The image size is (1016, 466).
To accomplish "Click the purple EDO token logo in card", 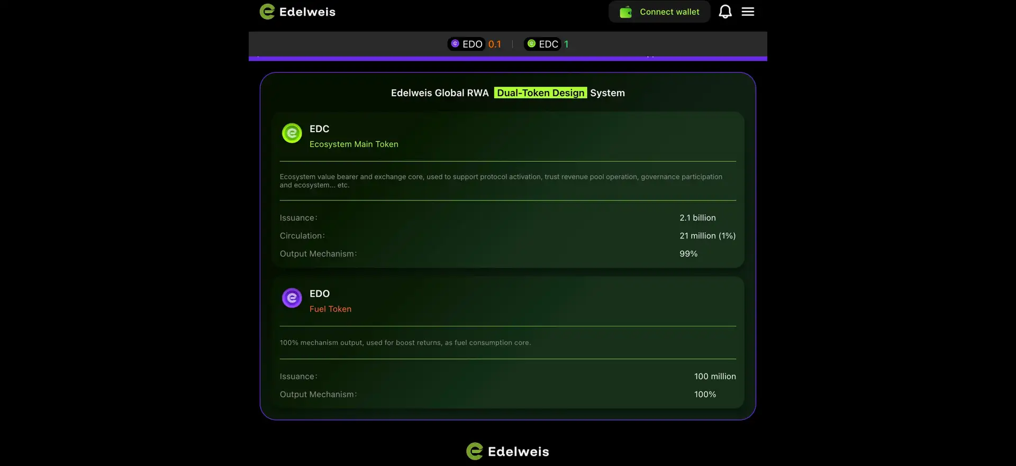I will tap(292, 298).
